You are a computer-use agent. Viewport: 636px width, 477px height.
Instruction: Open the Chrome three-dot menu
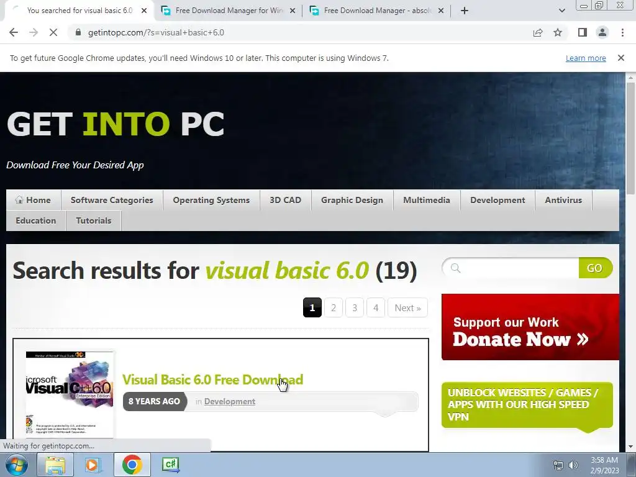(622, 32)
